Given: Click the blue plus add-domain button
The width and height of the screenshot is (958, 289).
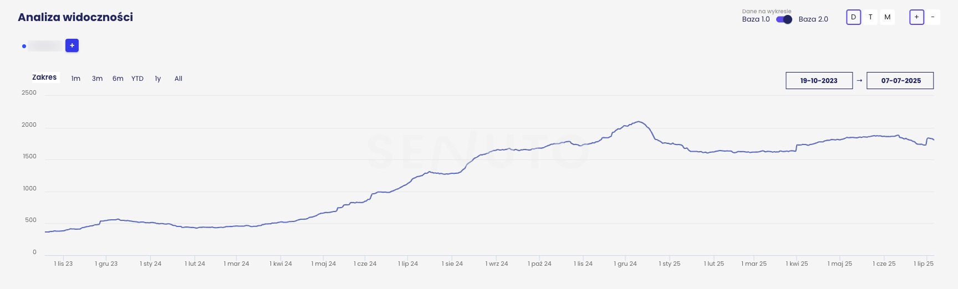Looking at the screenshot, I should pos(72,45).
